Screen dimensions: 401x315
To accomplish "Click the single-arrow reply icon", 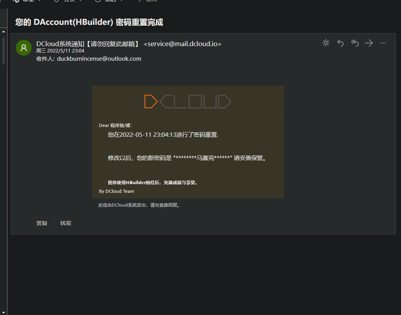I will [x=340, y=43].
